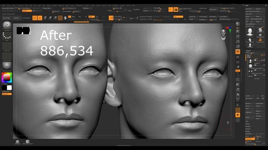Image resolution: width=268 pixels, height=150 pixels.
Task: Toggle the orange Alternate button under swatches
Action: coord(7,94)
